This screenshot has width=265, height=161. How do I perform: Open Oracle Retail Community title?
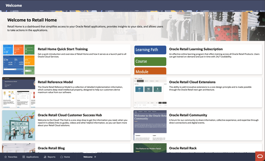tap(188, 115)
